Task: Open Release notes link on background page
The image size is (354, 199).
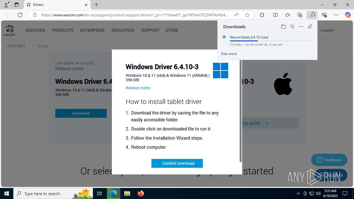Action: pyautogui.click(x=69, y=69)
